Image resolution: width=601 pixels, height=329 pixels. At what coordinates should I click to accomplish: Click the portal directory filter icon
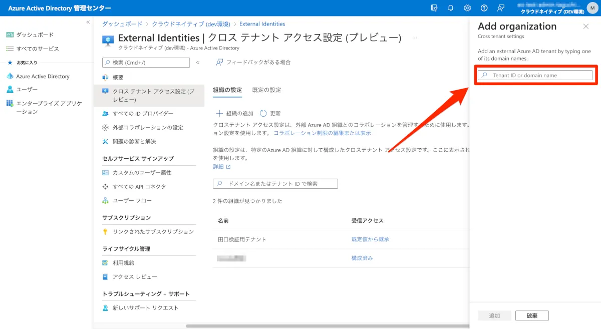coord(434,8)
